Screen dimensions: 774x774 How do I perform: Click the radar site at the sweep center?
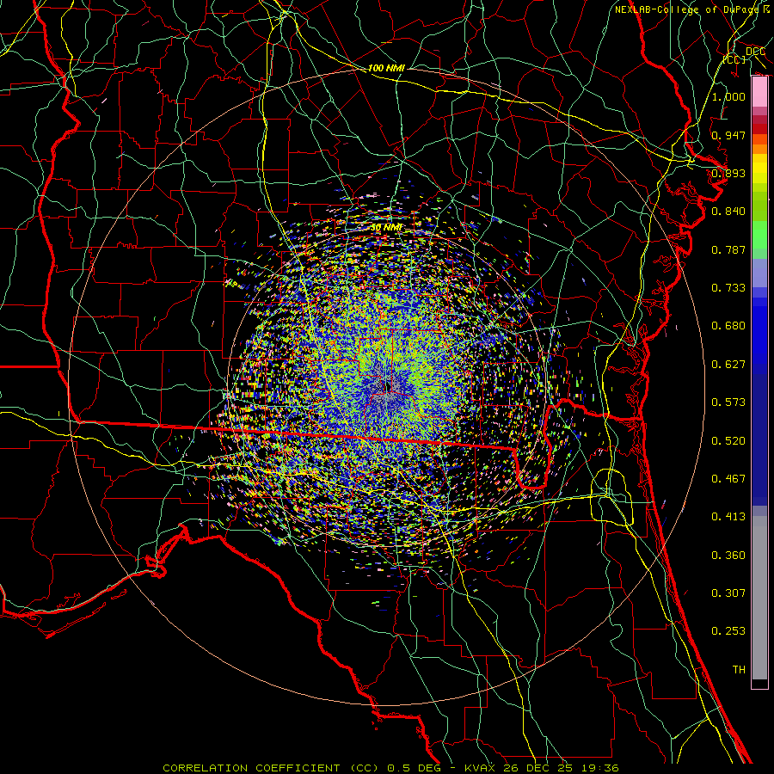386,388
